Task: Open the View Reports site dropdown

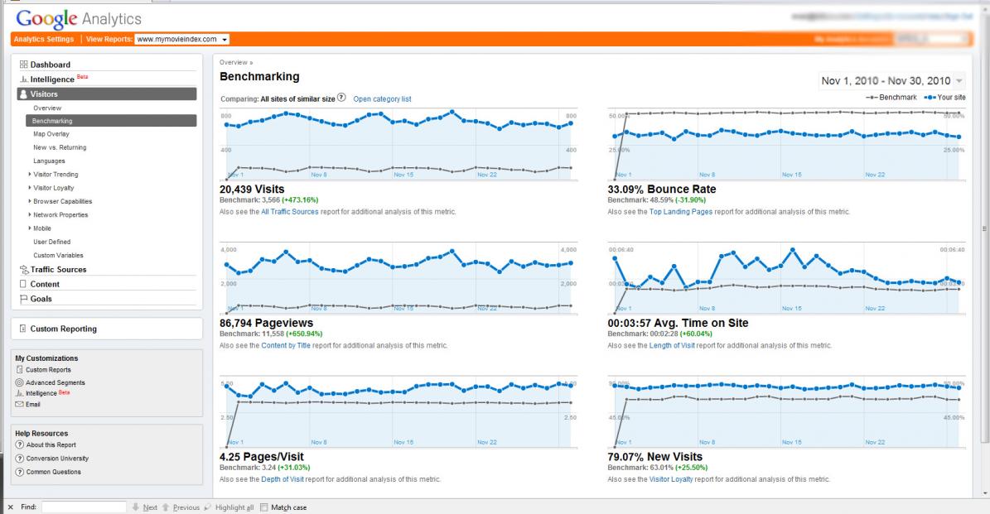Action: (181, 39)
